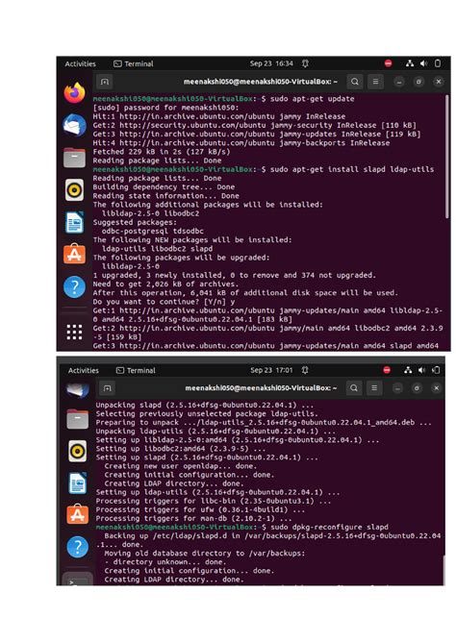Open Files manager in lower screenshot dock
The image size is (456, 643).
(78, 419)
